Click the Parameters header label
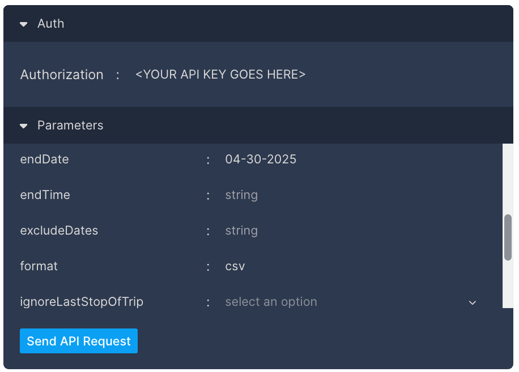Viewport: 519px width, 372px height. pyautogui.click(x=70, y=126)
